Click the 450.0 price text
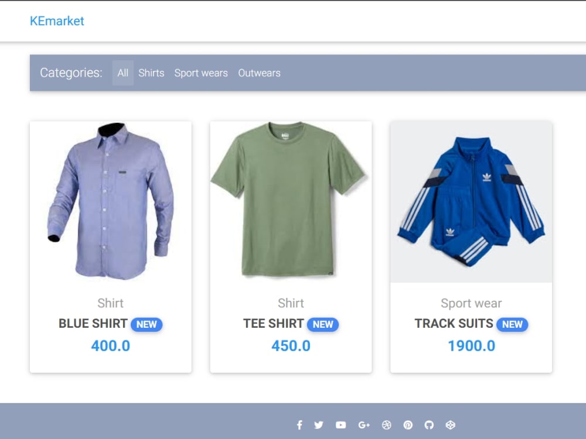586x439 pixels. pos(291,346)
